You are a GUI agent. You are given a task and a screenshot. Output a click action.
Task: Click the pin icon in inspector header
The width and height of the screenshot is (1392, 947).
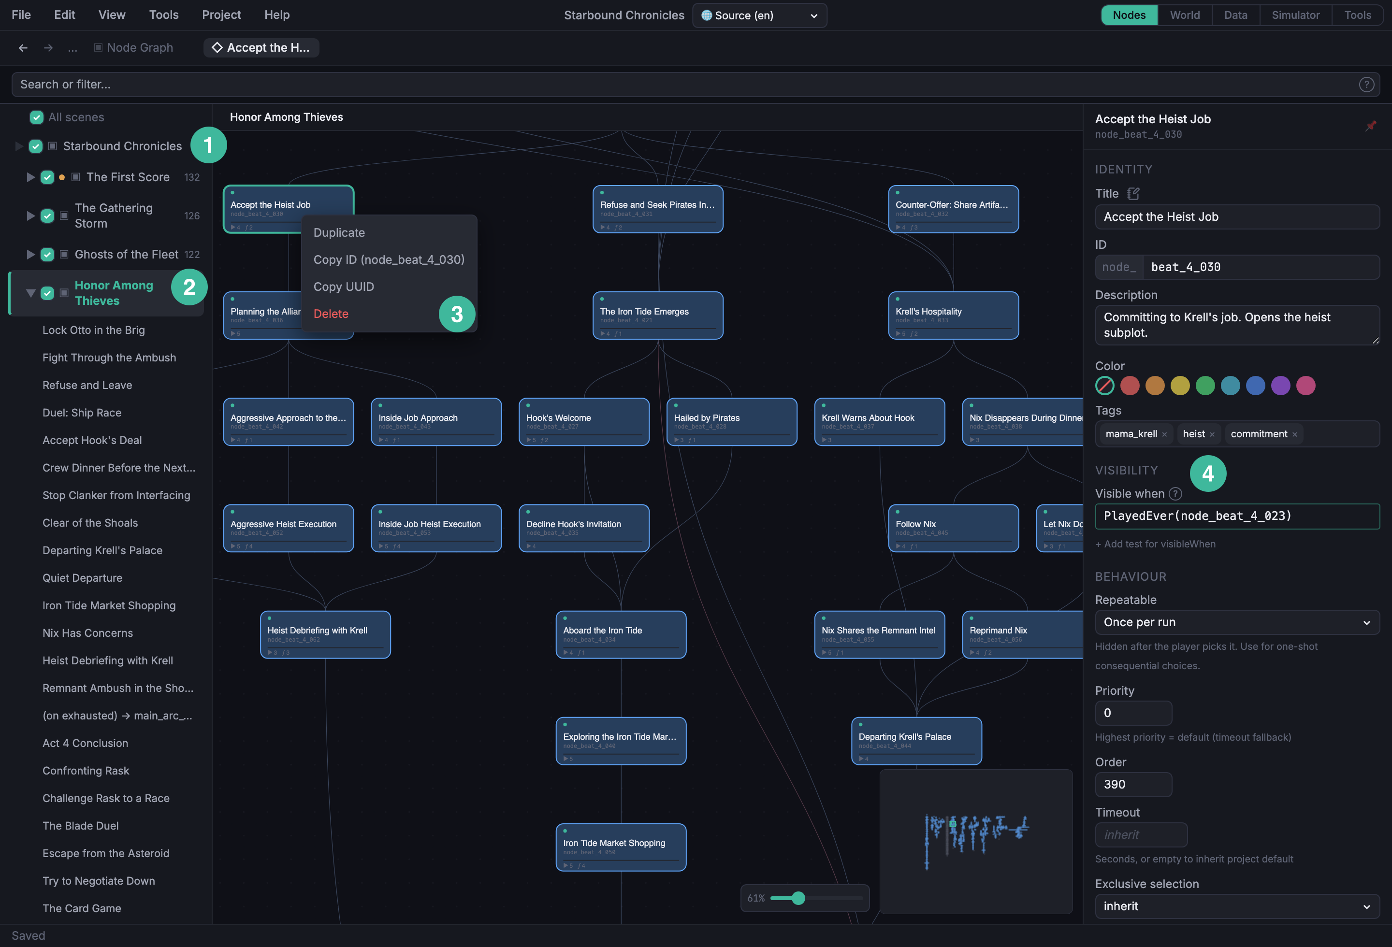pyautogui.click(x=1370, y=126)
